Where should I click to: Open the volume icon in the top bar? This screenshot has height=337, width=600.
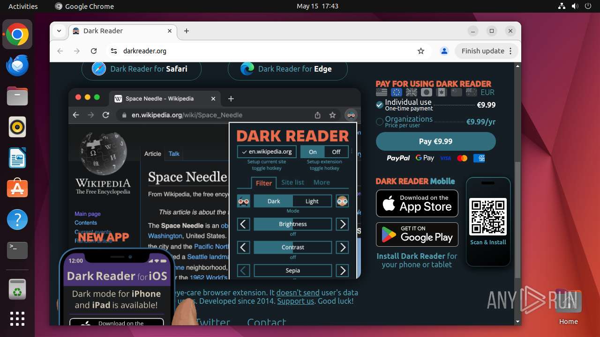(x=575, y=6)
